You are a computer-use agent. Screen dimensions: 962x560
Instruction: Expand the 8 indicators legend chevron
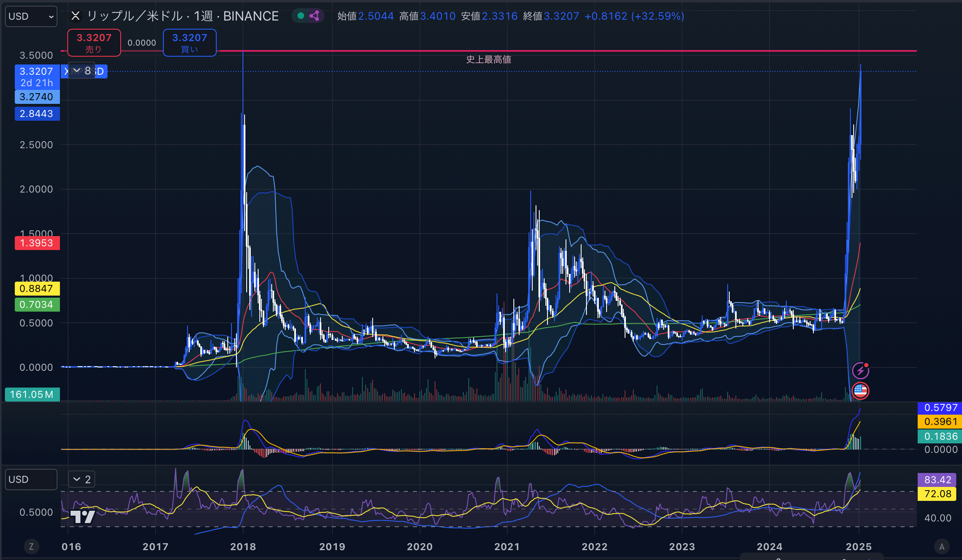(82, 71)
